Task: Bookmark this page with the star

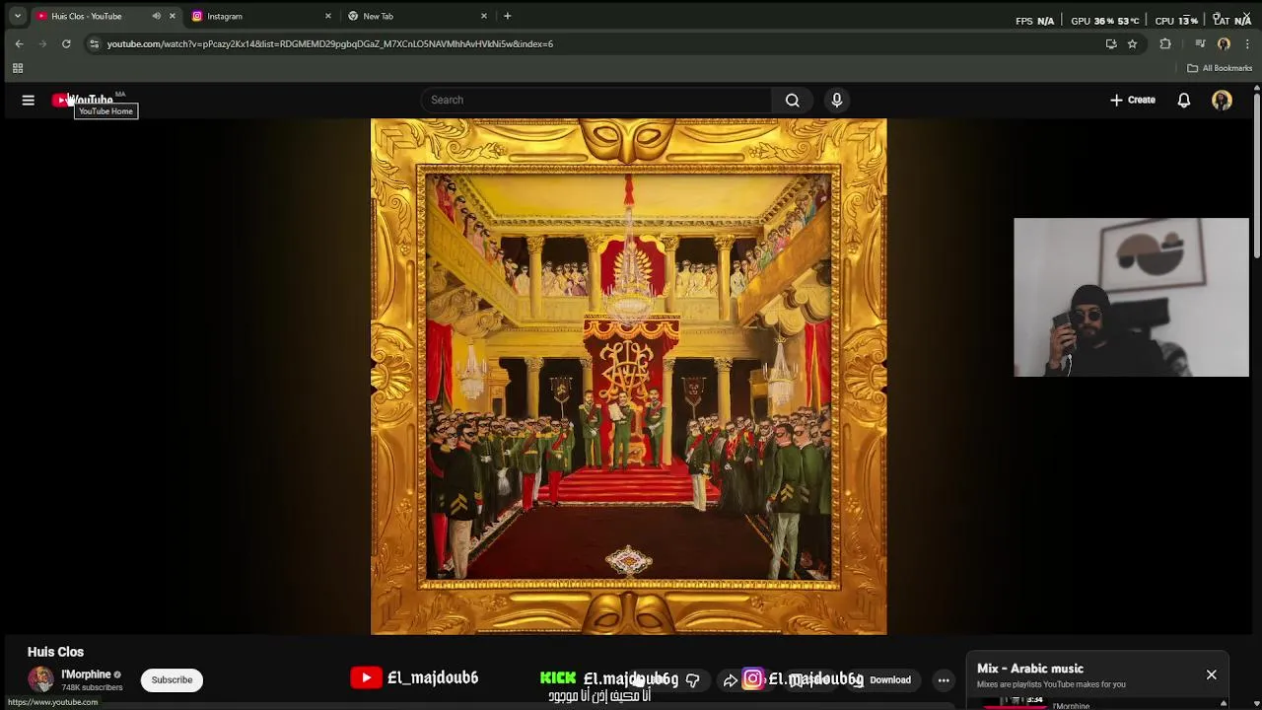Action: pos(1132,43)
